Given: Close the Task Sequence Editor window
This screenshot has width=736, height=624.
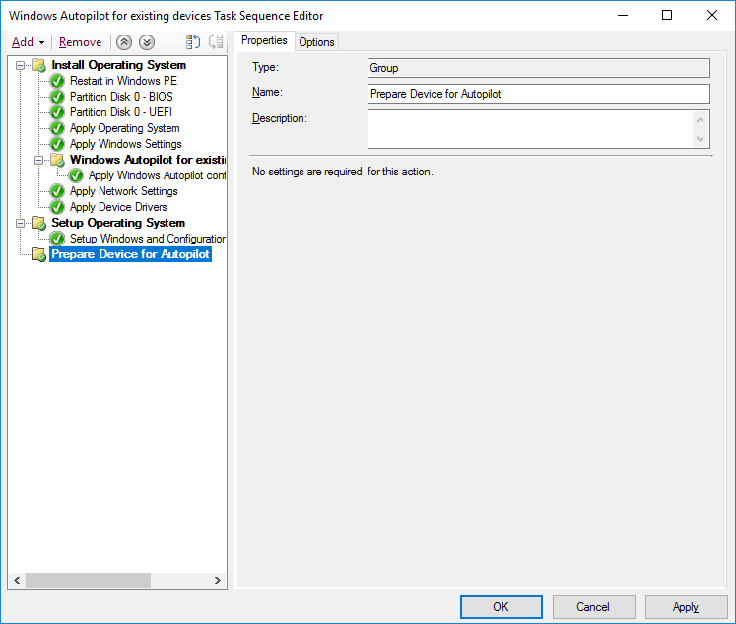Looking at the screenshot, I should pyautogui.click(x=712, y=16).
